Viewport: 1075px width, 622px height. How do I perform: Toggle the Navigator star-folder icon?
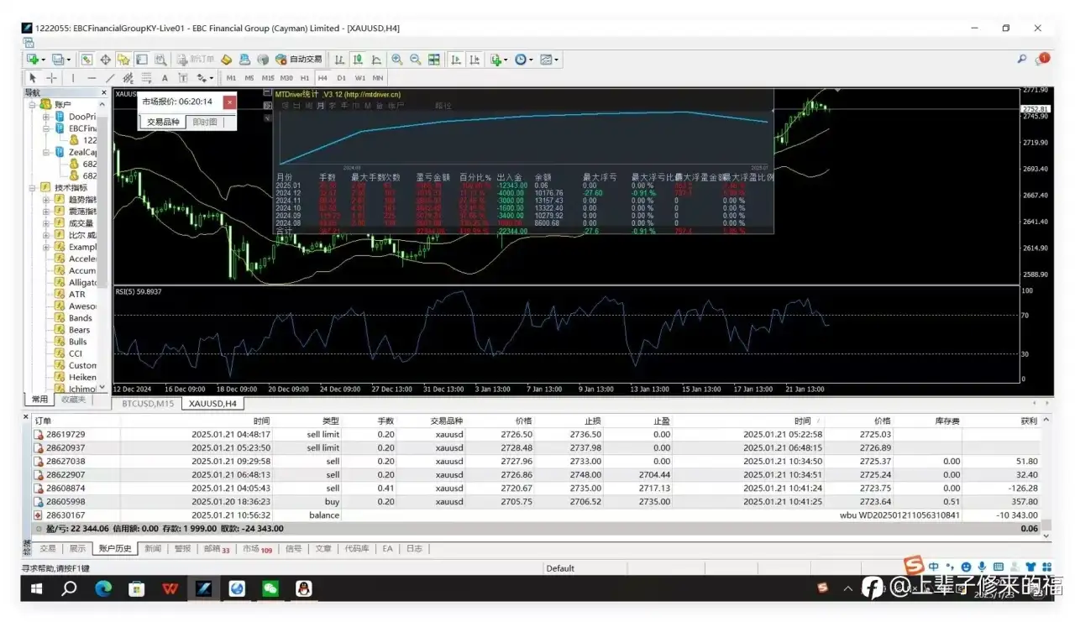tap(123, 60)
